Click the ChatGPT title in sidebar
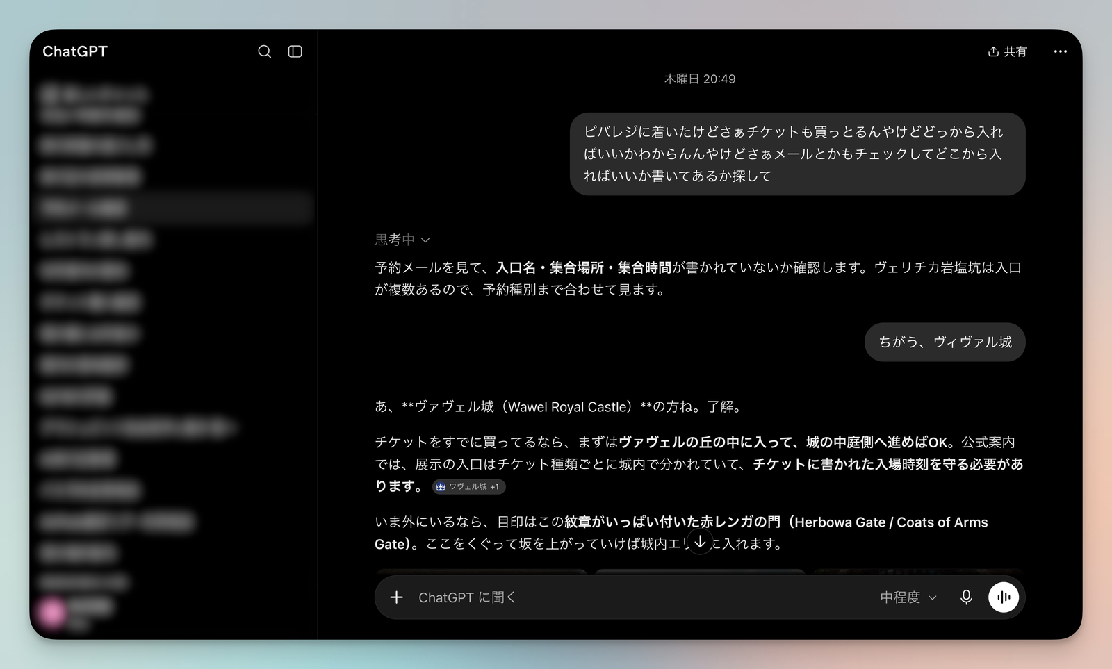The image size is (1112, 669). click(75, 51)
